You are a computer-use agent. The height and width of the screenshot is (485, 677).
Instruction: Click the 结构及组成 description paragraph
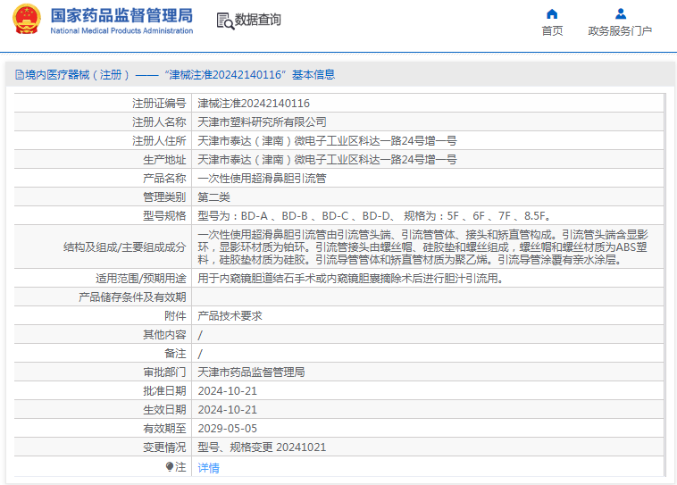(422, 247)
